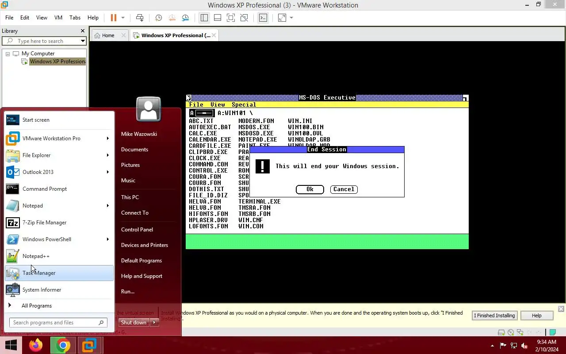This screenshot has height=354, width=566.
Task: Open the Tabs menu in VMware
Action: point(75,18)
